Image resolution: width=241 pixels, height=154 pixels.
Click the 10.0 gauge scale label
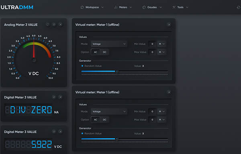click(x=51, y=78)
